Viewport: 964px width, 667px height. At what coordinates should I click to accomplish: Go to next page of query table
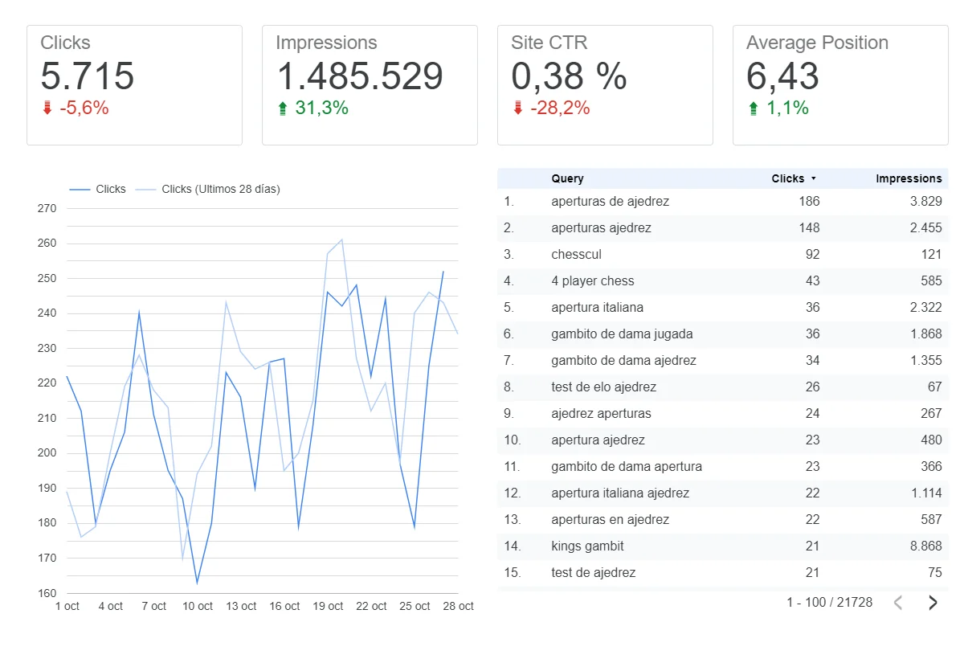coord(933,603)
